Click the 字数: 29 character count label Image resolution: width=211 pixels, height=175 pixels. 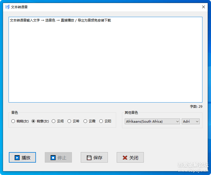coord(196,106)
